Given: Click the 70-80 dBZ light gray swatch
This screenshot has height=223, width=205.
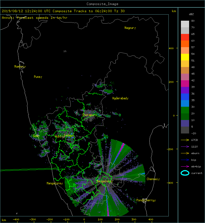Looking at the screenshot, I should [x=185, y=24].
